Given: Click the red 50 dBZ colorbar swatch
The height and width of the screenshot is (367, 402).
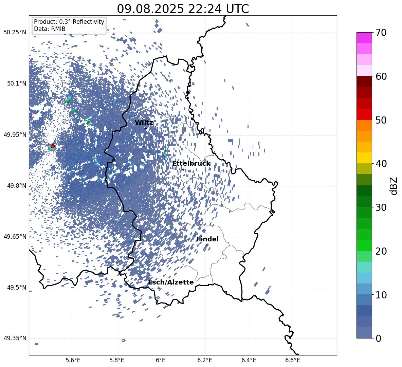Looking at the screenshot, I should (x=364, y=114).
